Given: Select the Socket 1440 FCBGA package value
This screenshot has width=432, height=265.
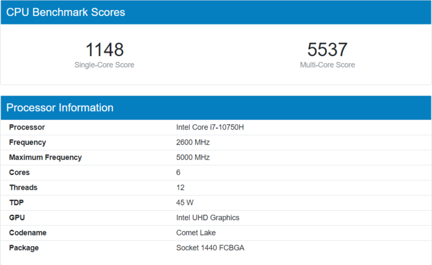Looking at the screenshot, I should pyautogui.click(x=210, y=248).
